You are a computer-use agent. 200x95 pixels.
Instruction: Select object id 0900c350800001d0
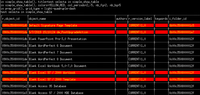click(x=15, y=25)
